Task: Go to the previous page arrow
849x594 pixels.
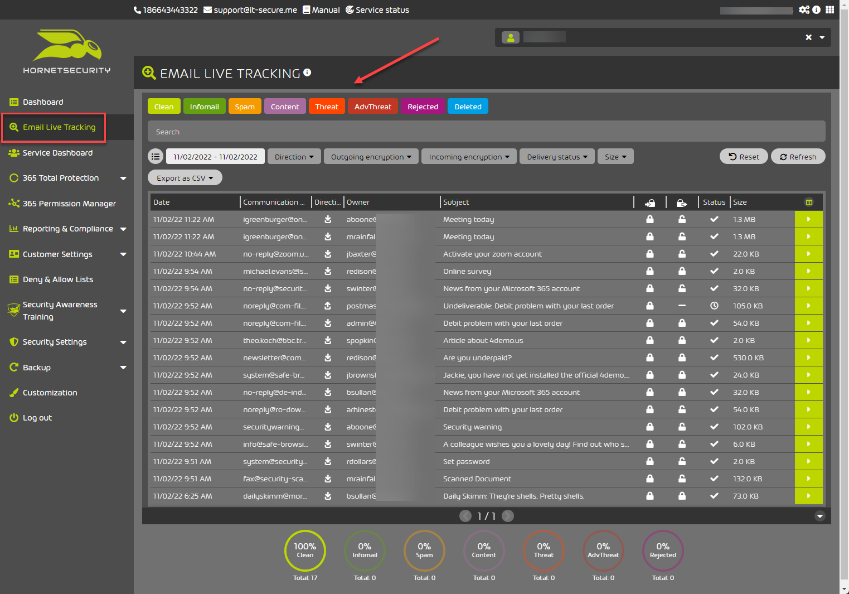Action: point(465,516)
